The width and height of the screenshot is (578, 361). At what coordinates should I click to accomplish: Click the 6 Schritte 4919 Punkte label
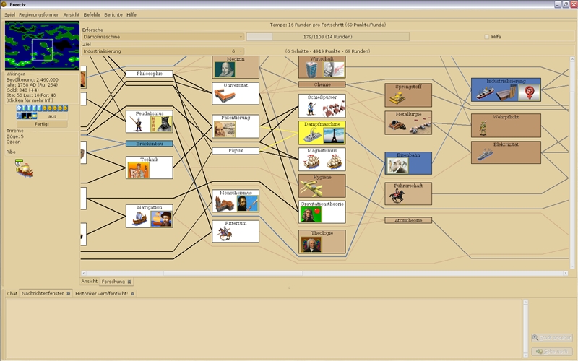[328, 51]
